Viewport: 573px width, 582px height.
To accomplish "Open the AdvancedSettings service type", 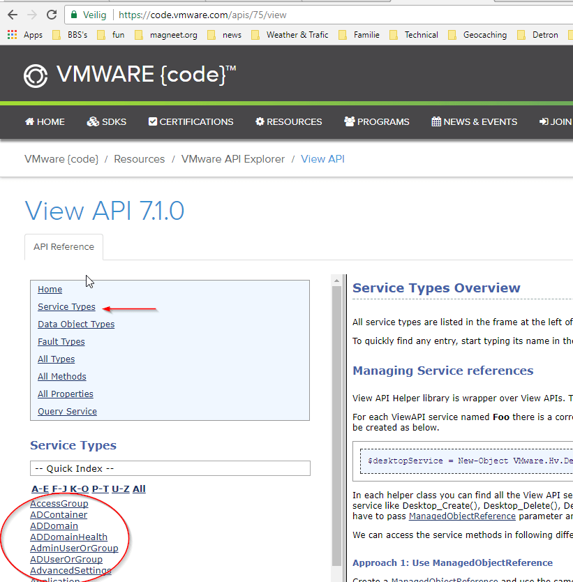I will 71,571.
